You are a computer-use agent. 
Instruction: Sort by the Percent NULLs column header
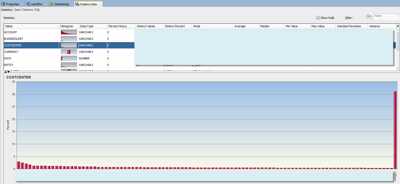click(x=121, y=26)
